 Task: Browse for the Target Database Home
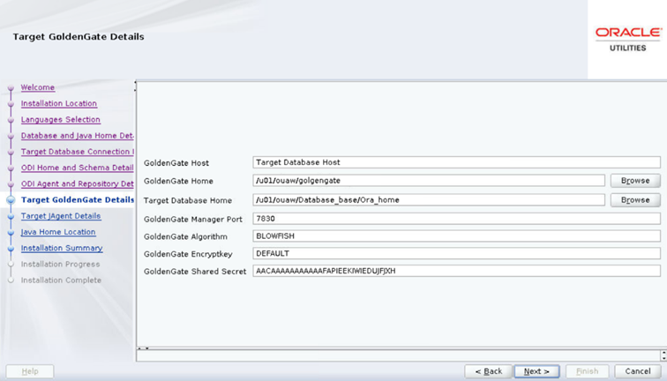point(635,200)
